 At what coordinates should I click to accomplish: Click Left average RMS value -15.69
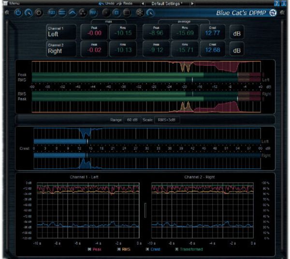click(x=185, y=32)
